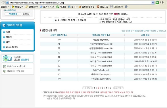167x108 pixels.
Task: Go to page 5 of gift history
Action: click(x=110, y=88)
